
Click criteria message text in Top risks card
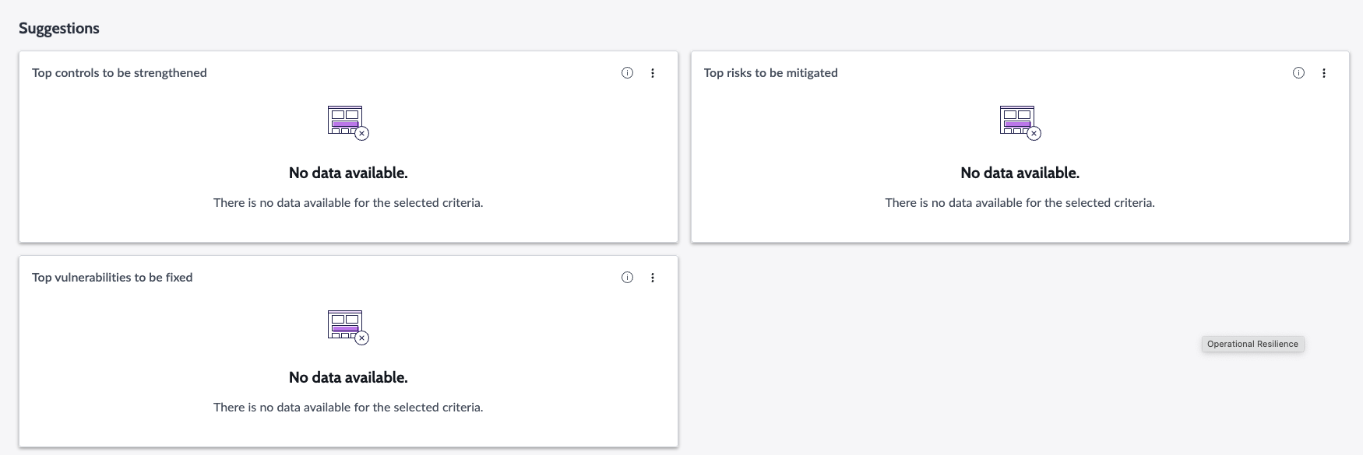(x=1020, y=203)
